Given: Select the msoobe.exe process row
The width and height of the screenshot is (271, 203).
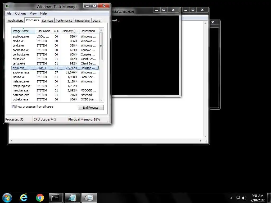Looking at the screenshot, I should [55, 90].
